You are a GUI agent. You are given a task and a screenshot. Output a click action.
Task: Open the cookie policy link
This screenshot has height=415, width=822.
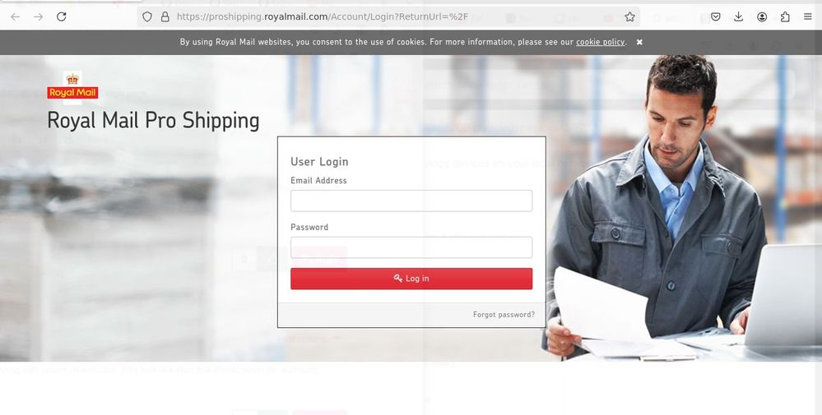(x=600, y=42)
